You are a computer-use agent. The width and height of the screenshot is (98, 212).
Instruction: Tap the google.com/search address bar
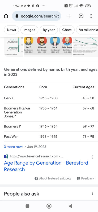coord(36,16)
